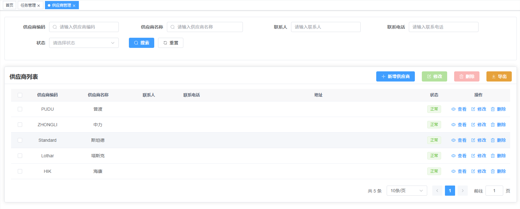Expand the 10条/页 page size selector
Viewport: 520px width, 209px height.
[x=407, y=191]
